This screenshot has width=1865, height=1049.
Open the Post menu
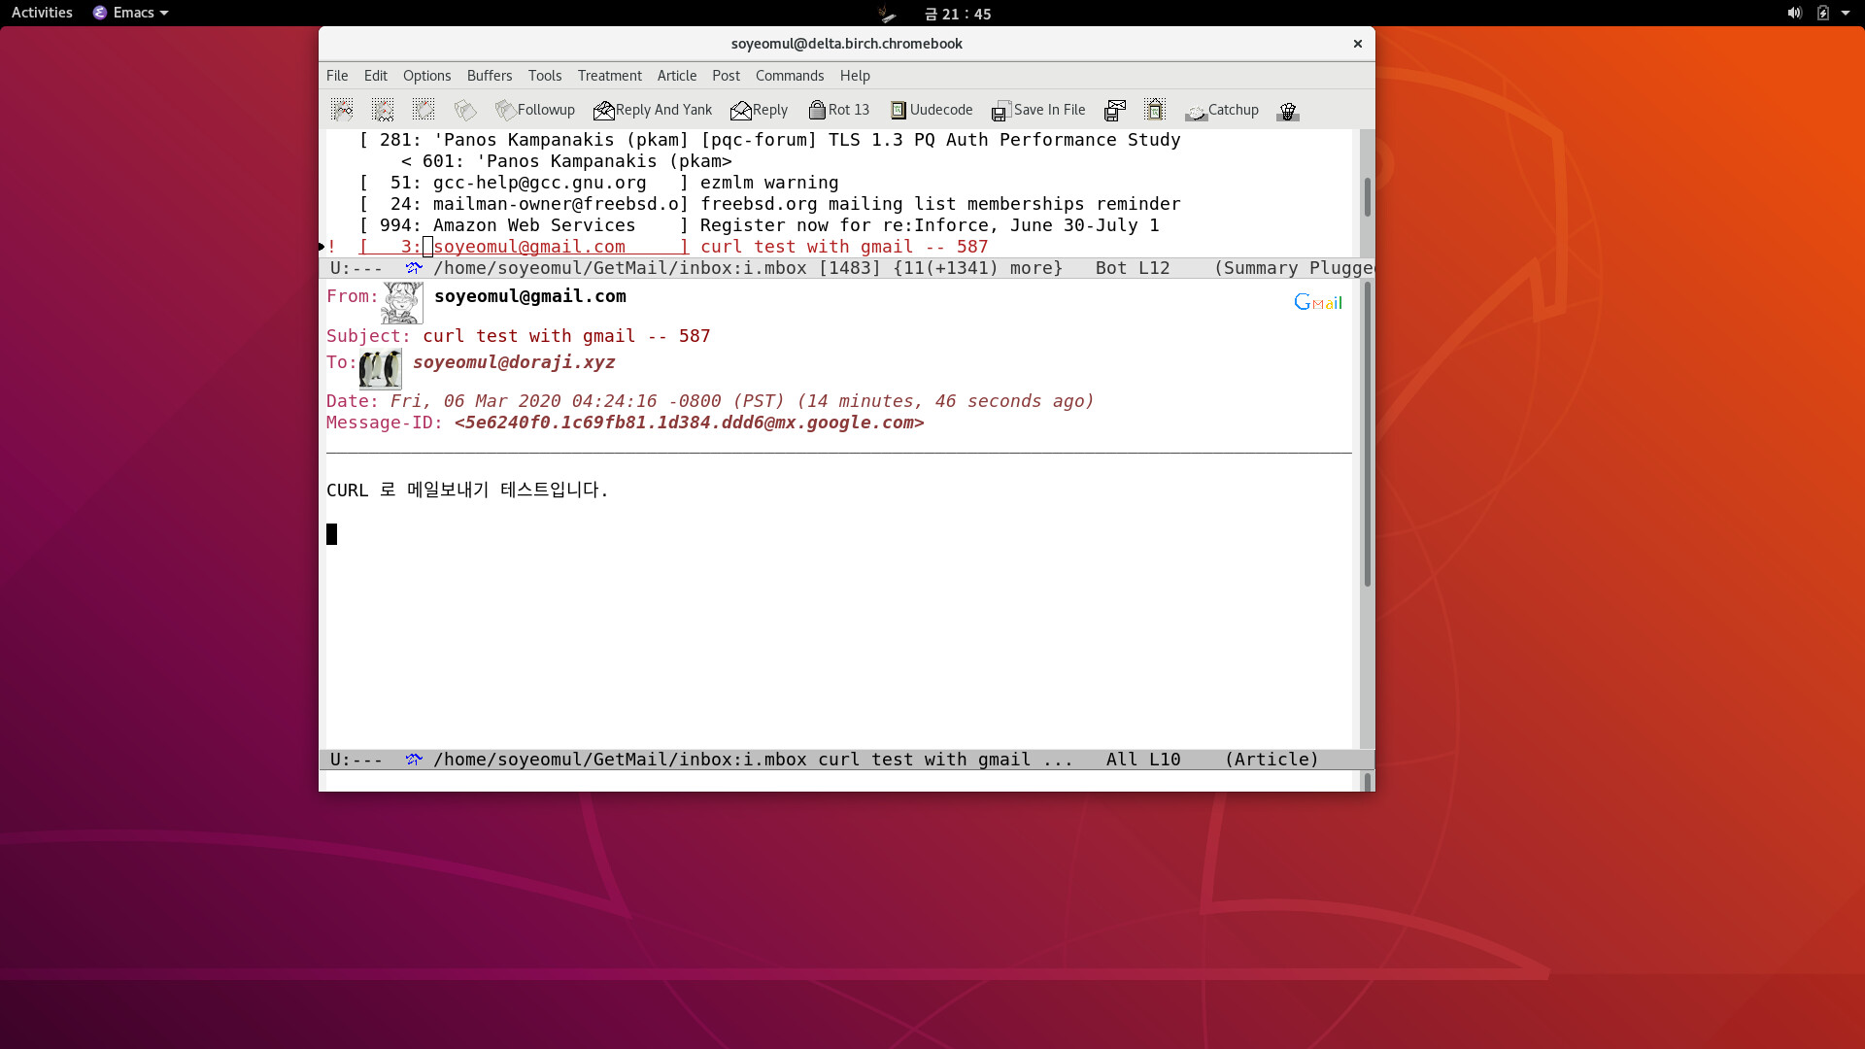(x=726, y=76)
